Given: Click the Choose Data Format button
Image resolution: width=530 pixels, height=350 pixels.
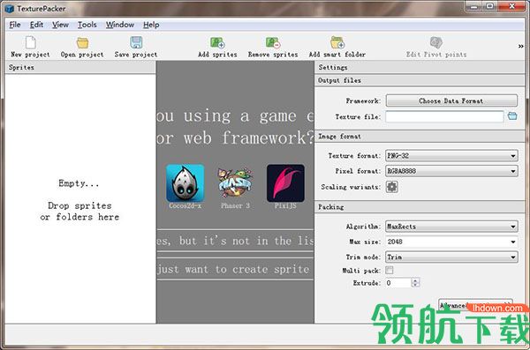Looking at the screenshot, I should click(451, 101).
